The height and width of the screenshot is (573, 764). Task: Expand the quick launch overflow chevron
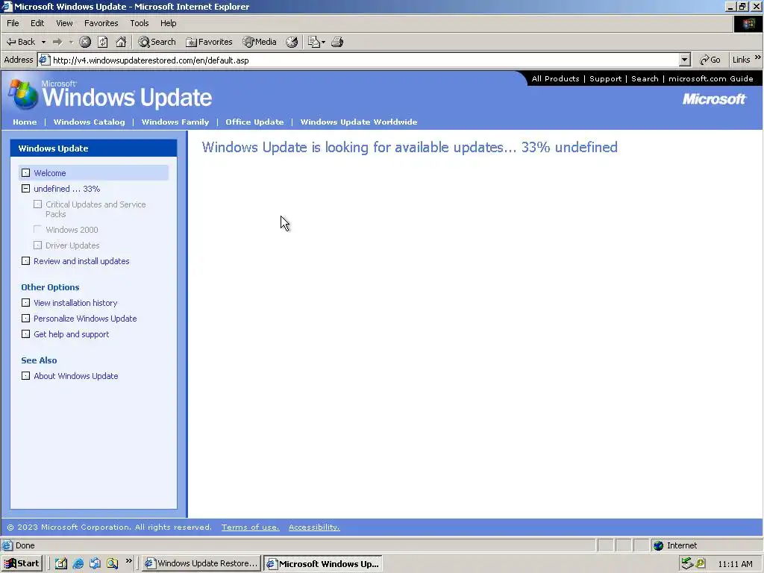pos(128,561)
